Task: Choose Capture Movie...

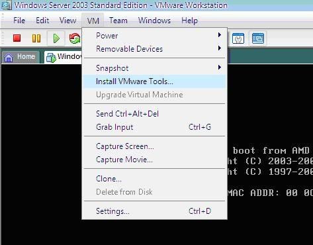Action: click(155, 160)
